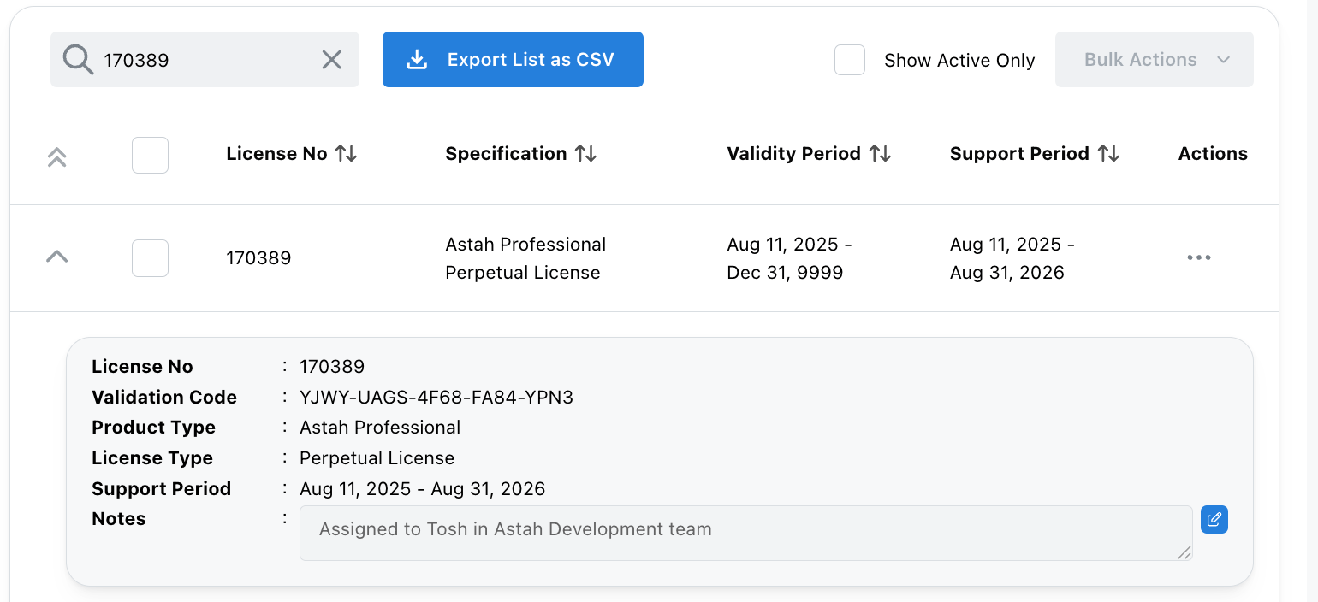Click the download icon in export button
The width and height of the screenshot is (1318, 602).
pyautogui.click(x=417, y=60)
